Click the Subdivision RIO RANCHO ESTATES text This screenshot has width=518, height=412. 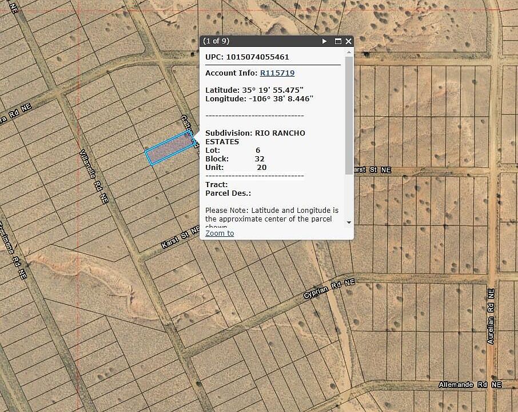[255, 137]
